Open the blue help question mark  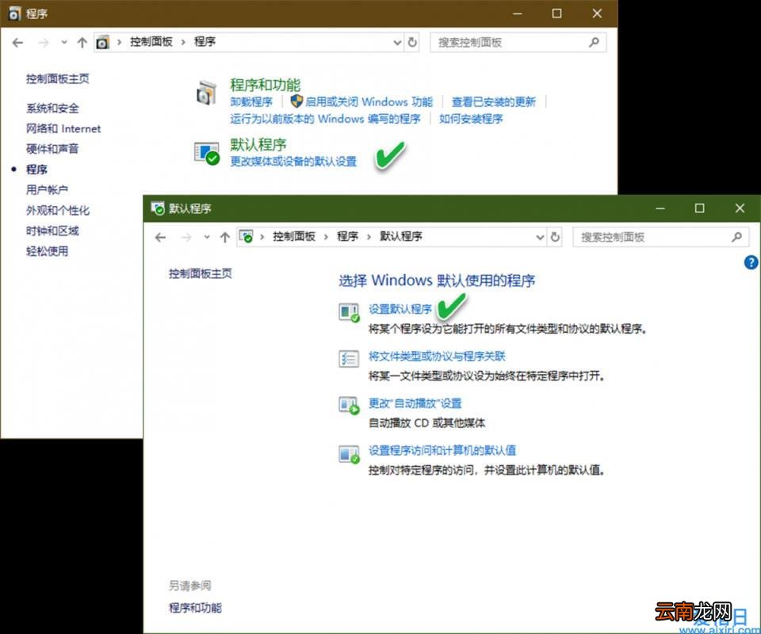[751, 262]
